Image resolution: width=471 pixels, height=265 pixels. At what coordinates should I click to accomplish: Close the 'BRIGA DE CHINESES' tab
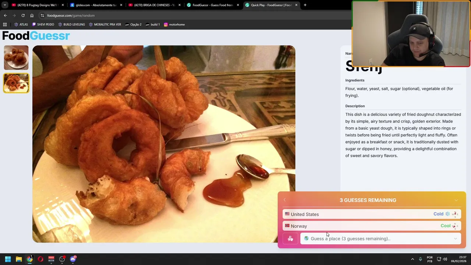(x=180, y=5)
